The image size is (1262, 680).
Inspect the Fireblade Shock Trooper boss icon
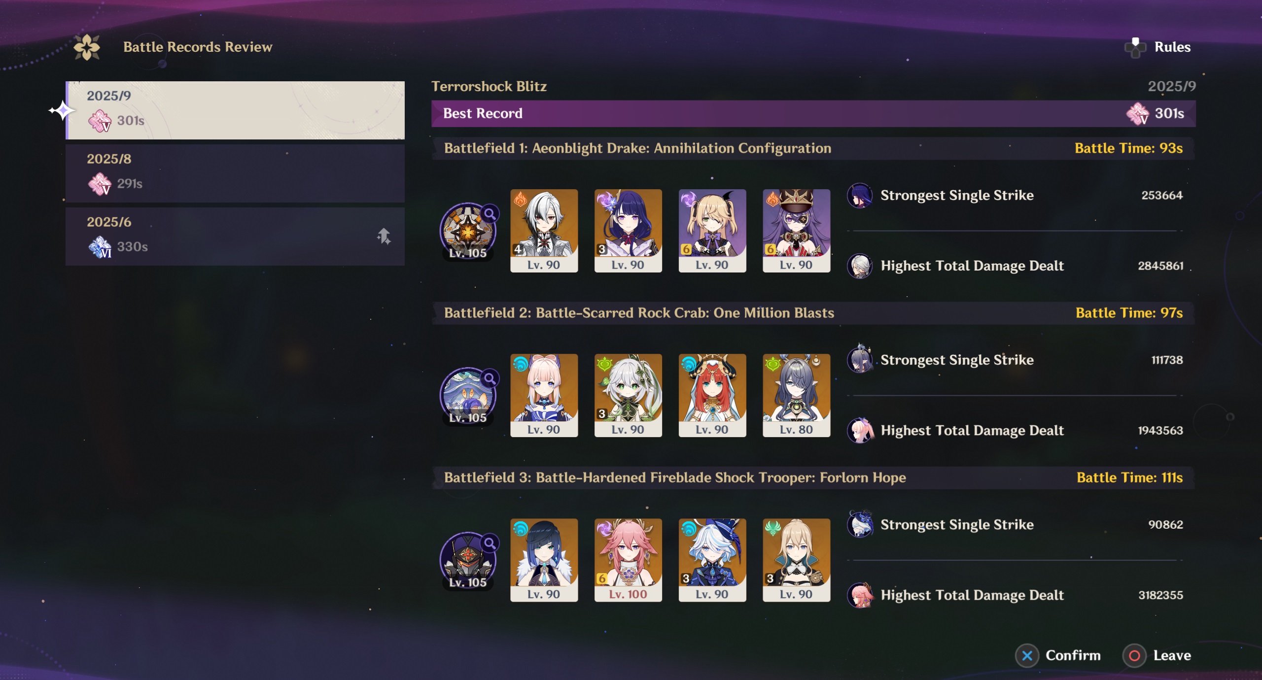pos(468,560)
